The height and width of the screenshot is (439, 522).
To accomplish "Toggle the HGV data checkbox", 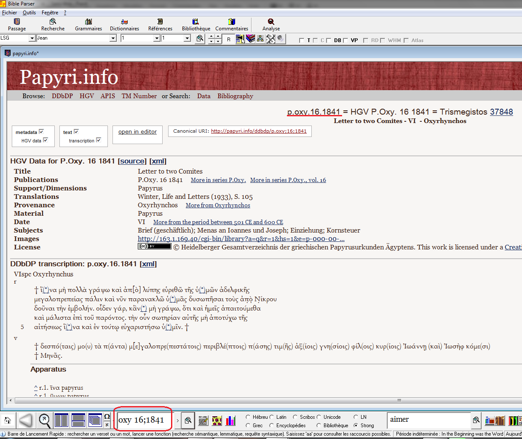I will [x=46, y=140].
